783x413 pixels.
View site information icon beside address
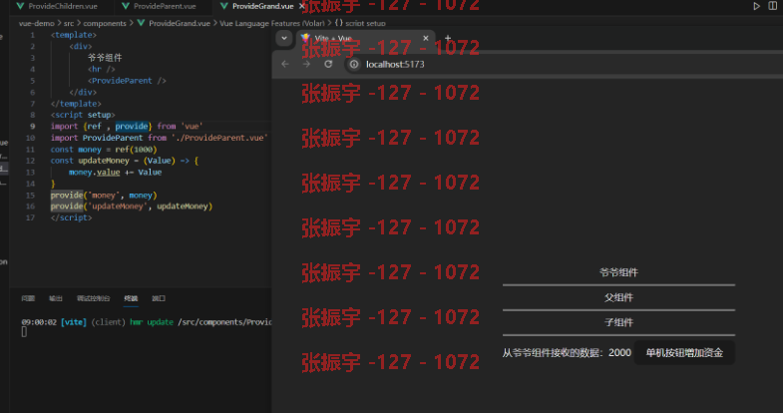(354, 64)
